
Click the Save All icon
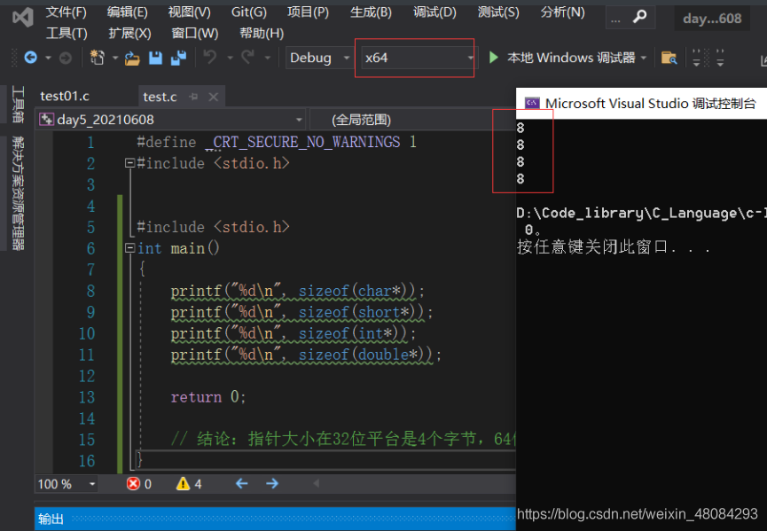[178, 58]
